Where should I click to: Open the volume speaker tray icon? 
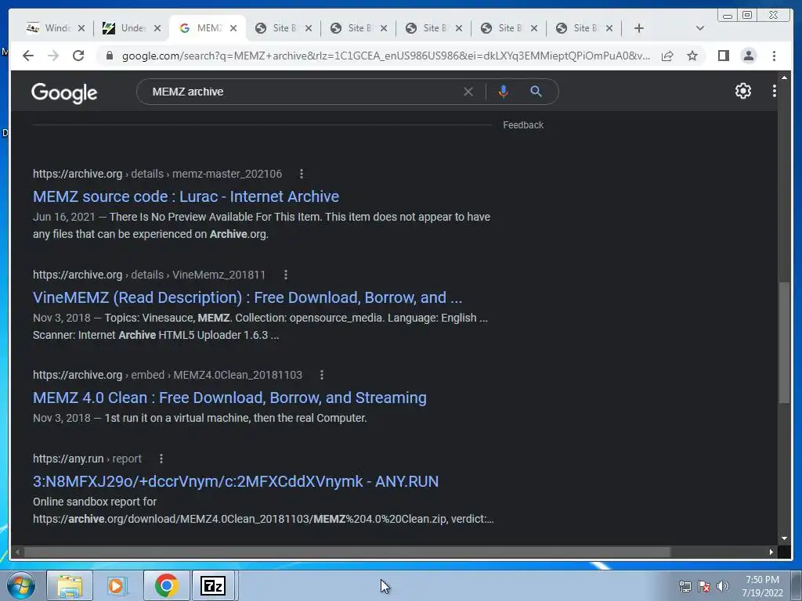(x=722, y=586)
